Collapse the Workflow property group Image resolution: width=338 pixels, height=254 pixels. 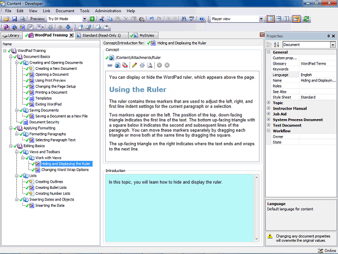pyautogui.click(x=269, y=131)
